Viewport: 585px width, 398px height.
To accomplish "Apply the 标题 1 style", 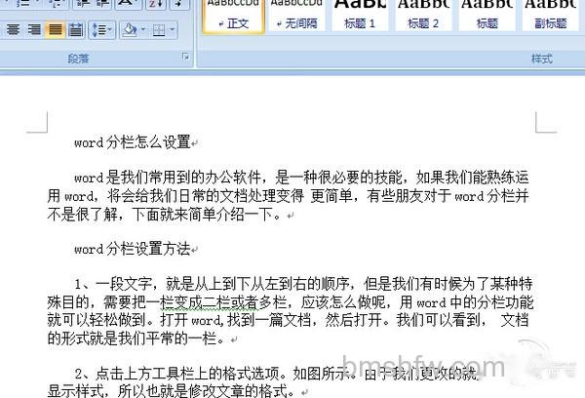I will (360, 16).
